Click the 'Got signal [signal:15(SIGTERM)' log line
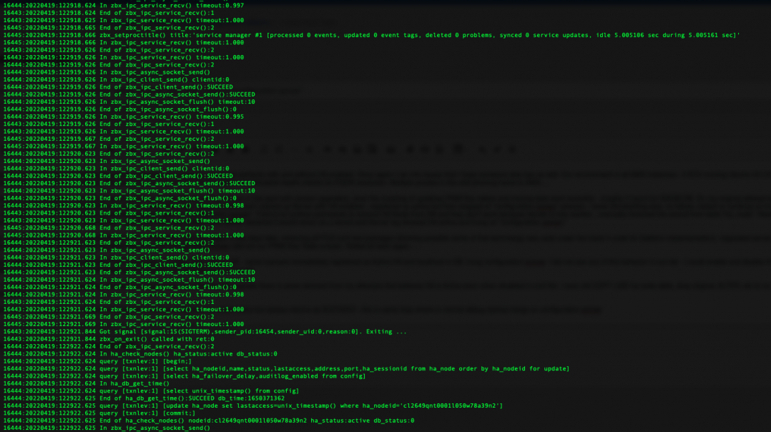The width and height of the screenshot is (771, 432). tap(205, 331)
